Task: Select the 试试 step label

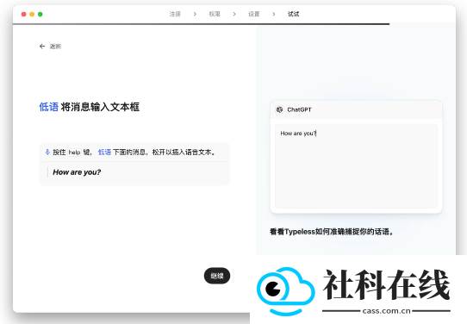Action: (x=293, y=14)
